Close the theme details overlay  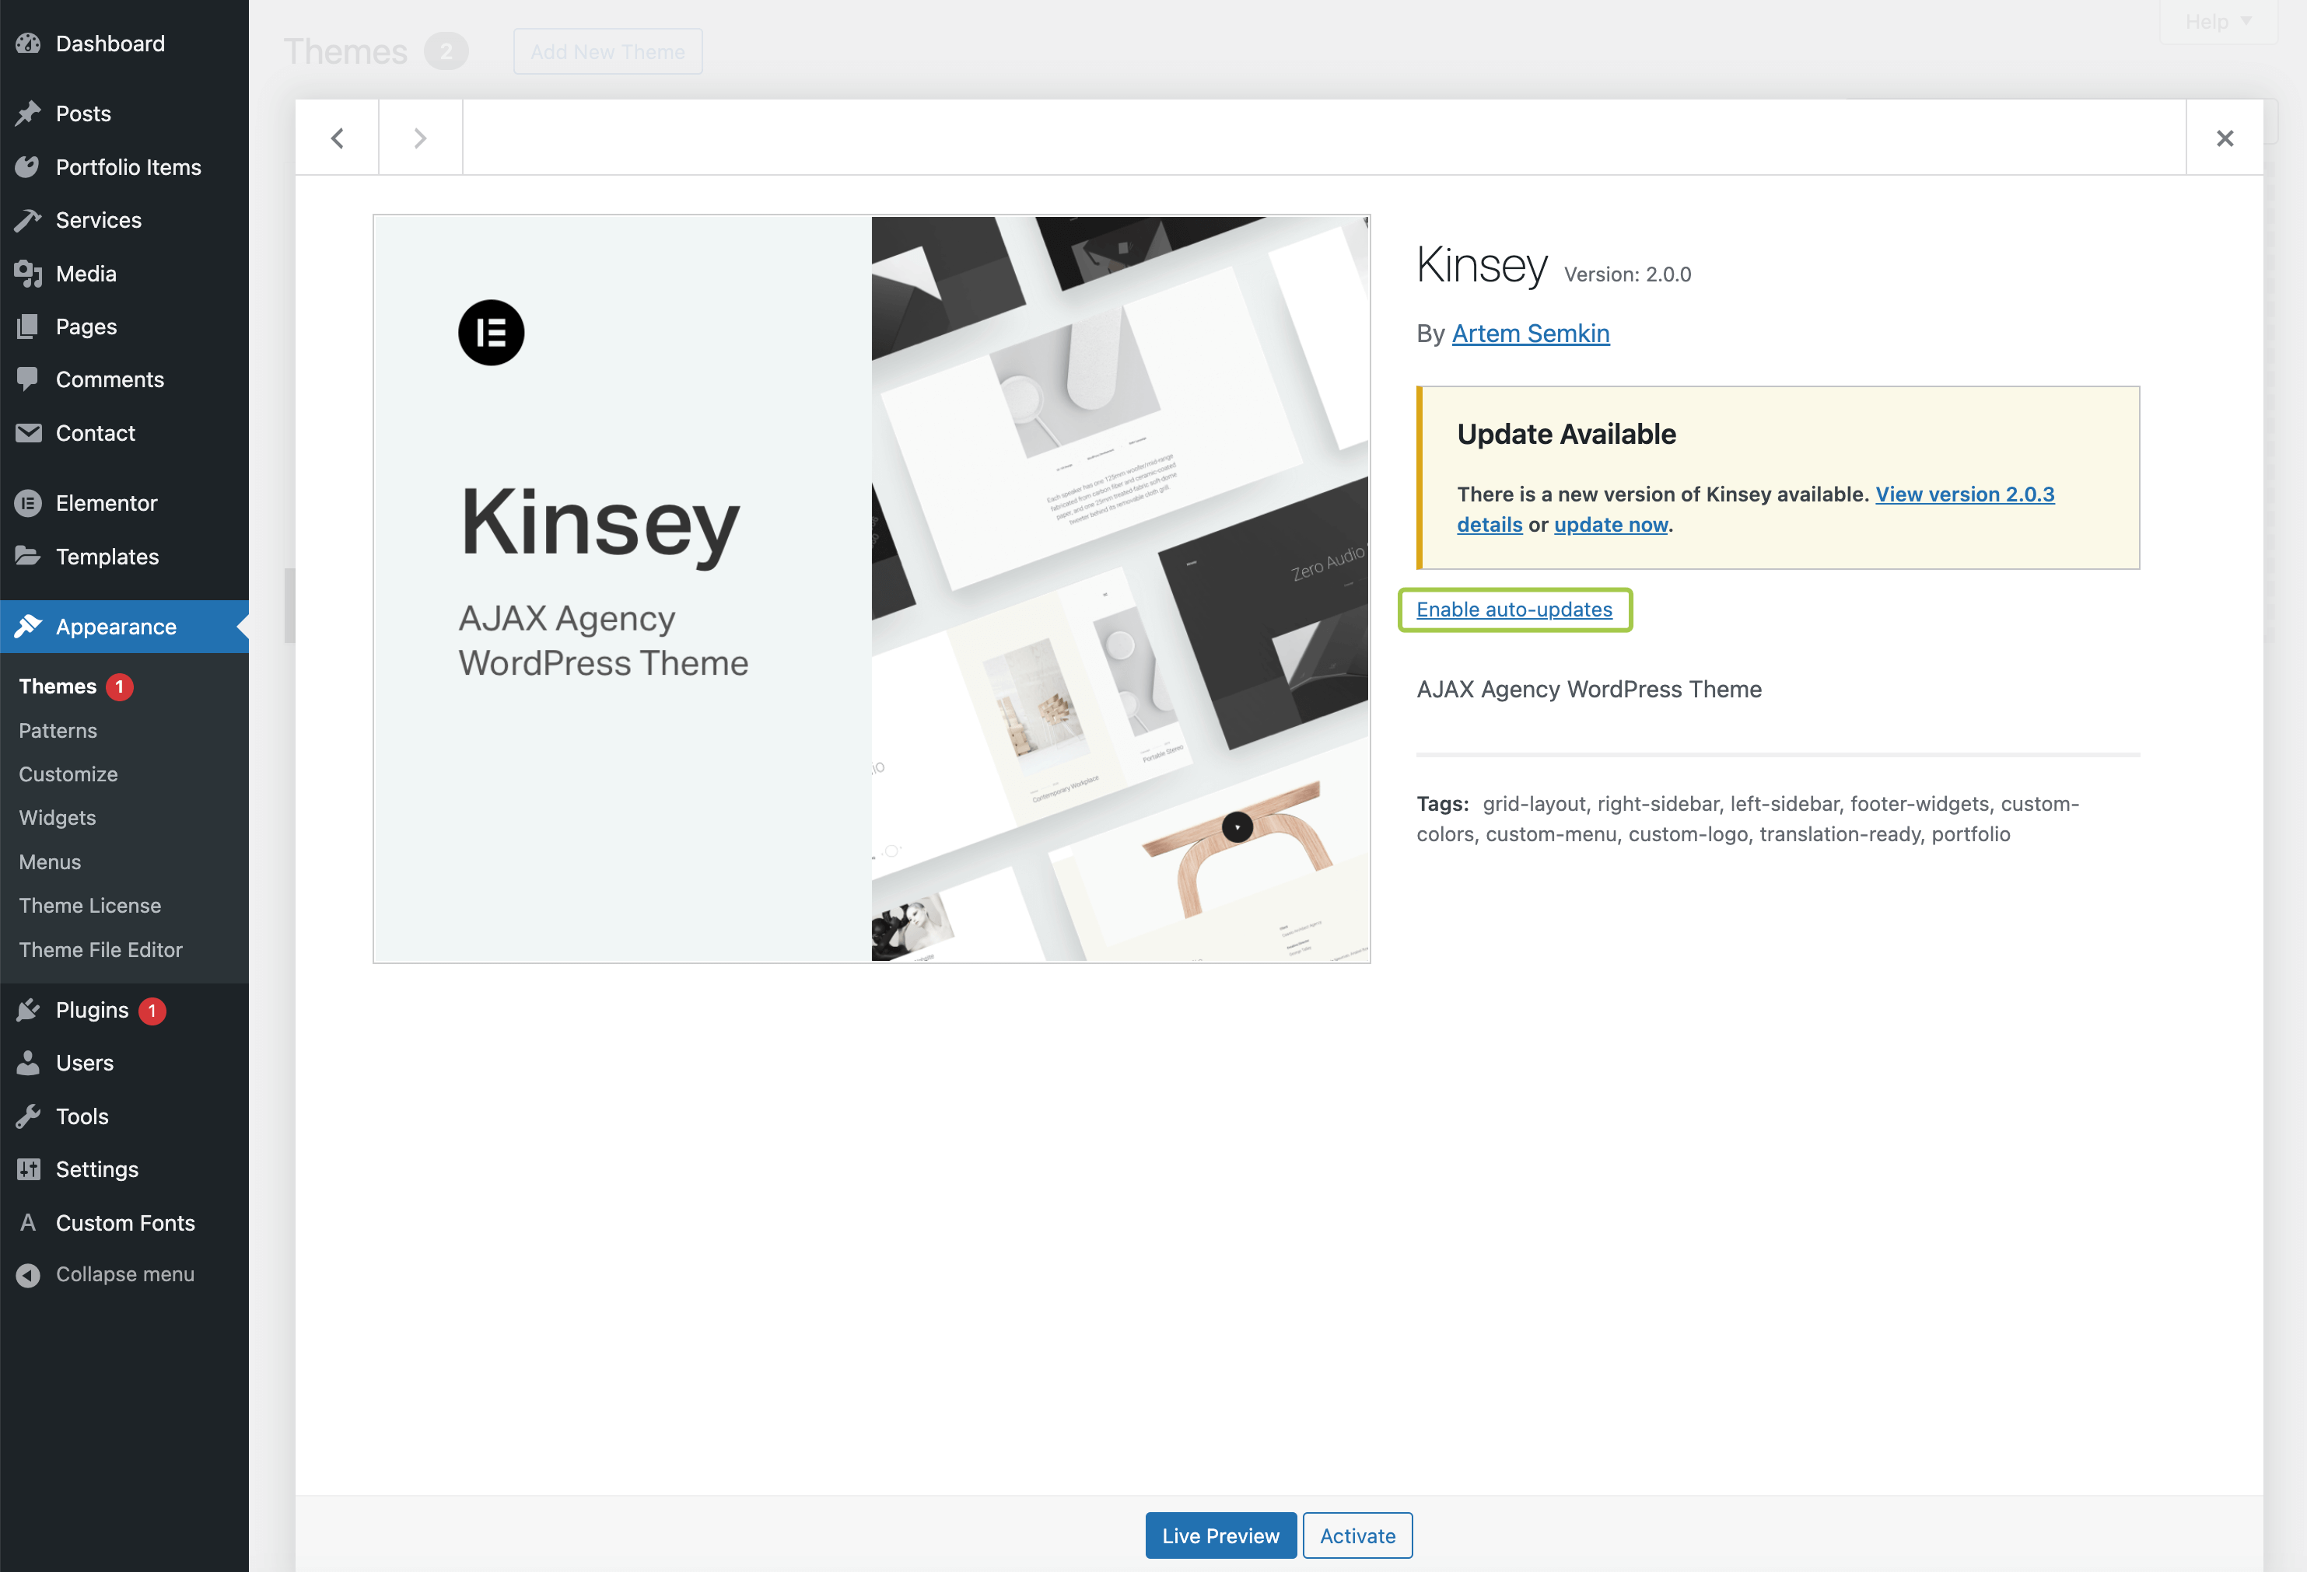(x=2224, y=138)
